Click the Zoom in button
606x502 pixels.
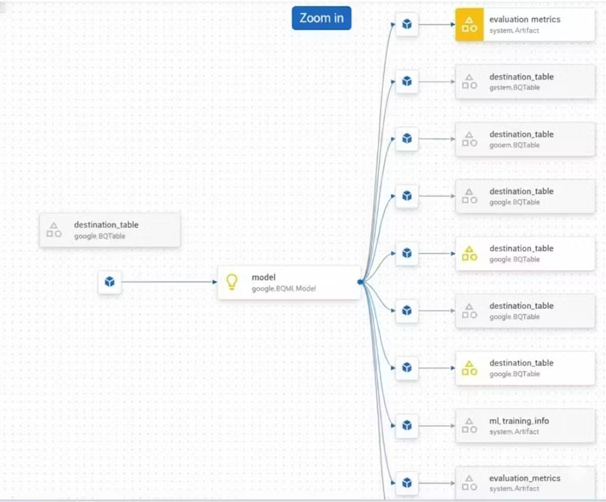pyautogui.click(x=321, y=18)
